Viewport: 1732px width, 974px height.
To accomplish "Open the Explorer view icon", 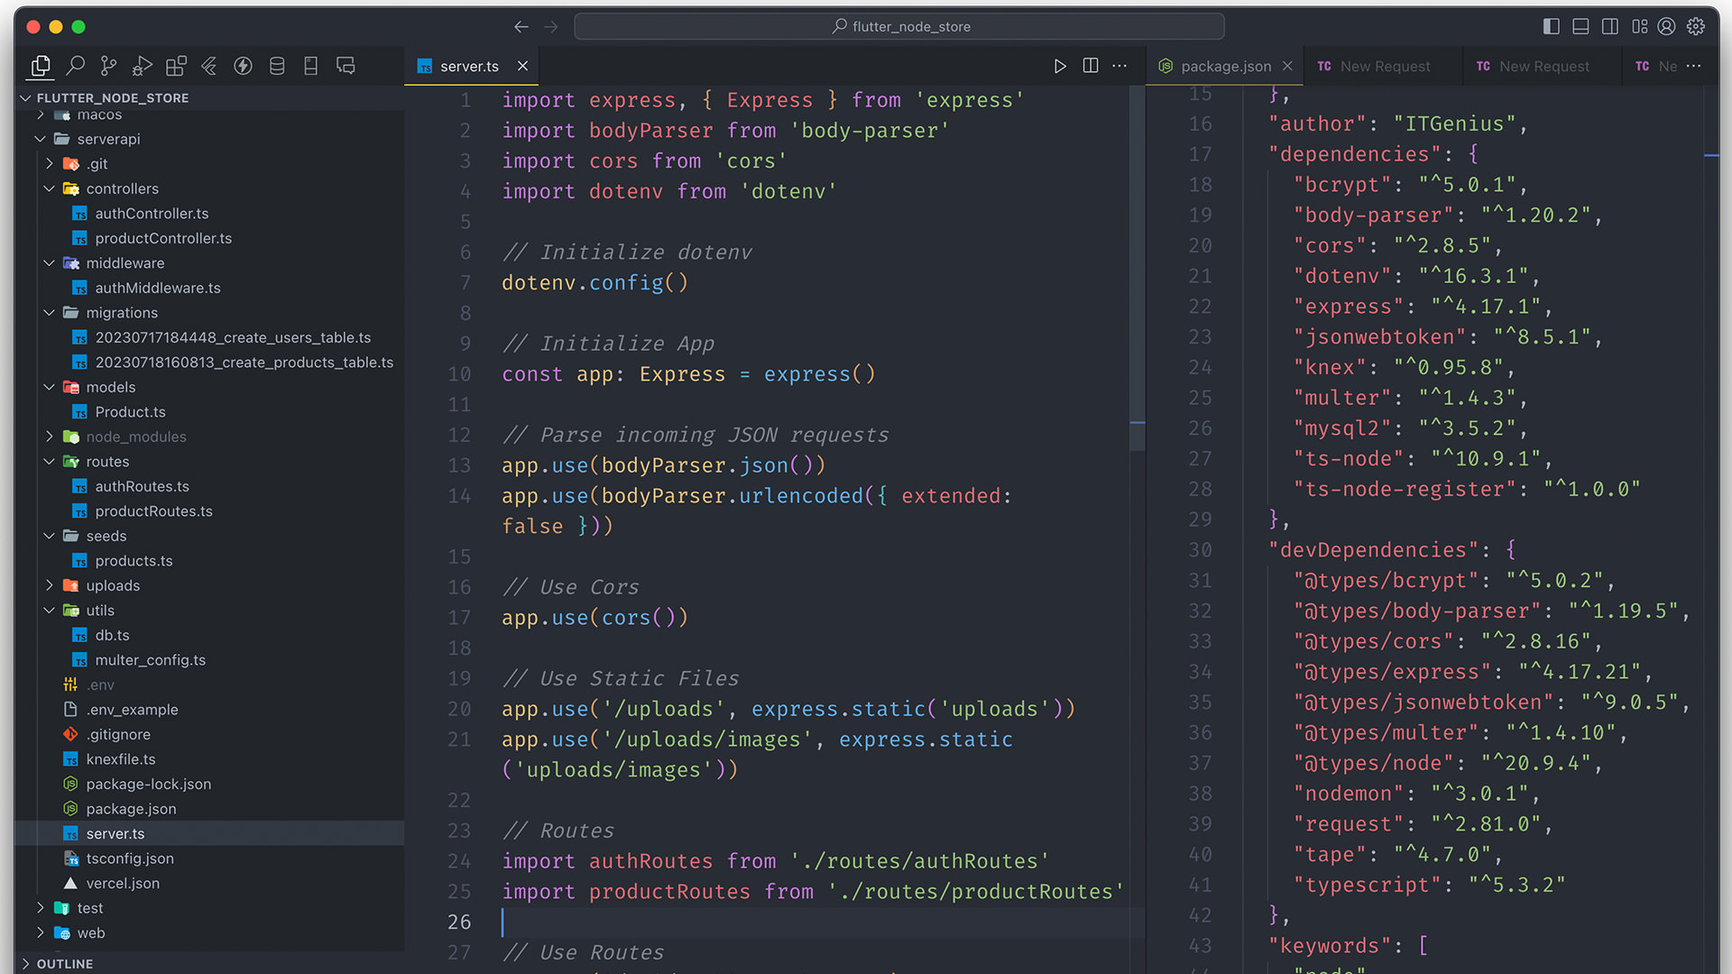I will 41,66.
